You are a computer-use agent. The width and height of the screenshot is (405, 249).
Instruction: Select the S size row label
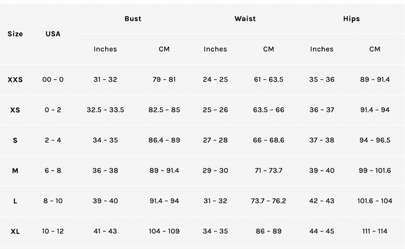(x=15, y=141)
